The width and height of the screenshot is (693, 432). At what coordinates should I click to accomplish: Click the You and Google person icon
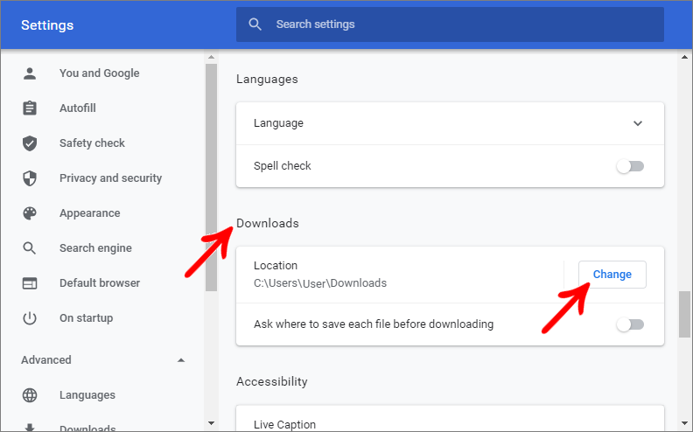pos(30,73)
